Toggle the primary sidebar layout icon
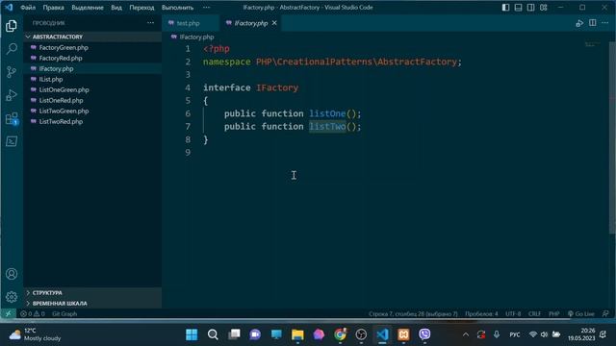Image resolution: width=616 pixels, height=346 pixels. click(x=505, y=8)
